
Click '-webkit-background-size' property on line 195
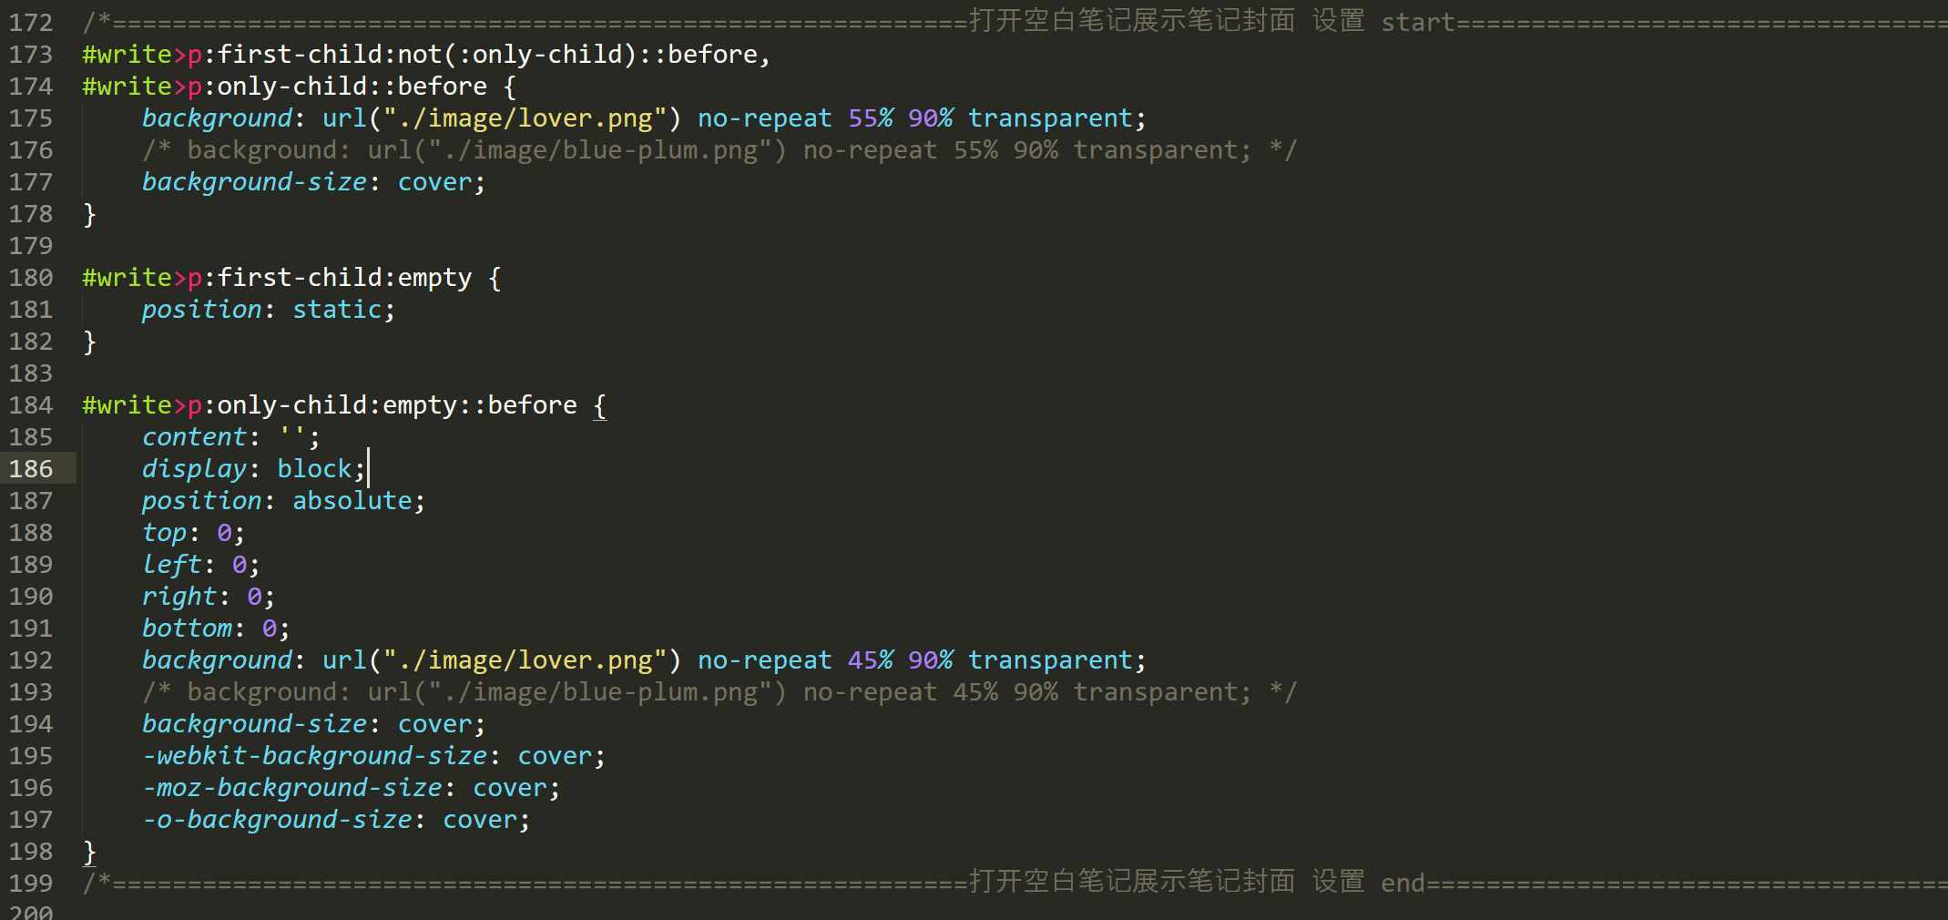click(x=315, y=756)
